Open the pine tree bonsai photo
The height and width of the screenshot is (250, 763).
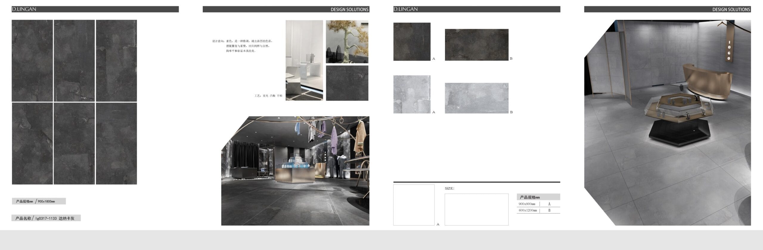347,42
